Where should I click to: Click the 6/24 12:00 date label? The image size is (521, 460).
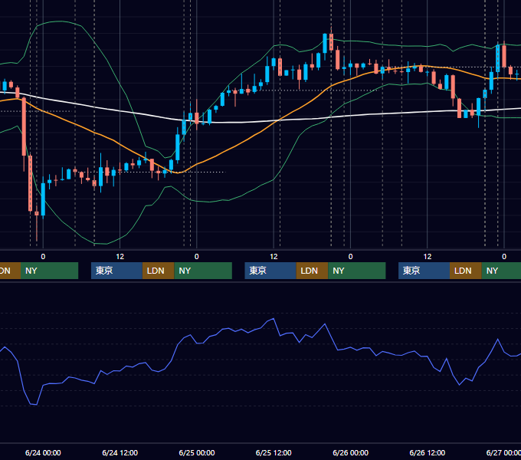[x=120, y=452]
